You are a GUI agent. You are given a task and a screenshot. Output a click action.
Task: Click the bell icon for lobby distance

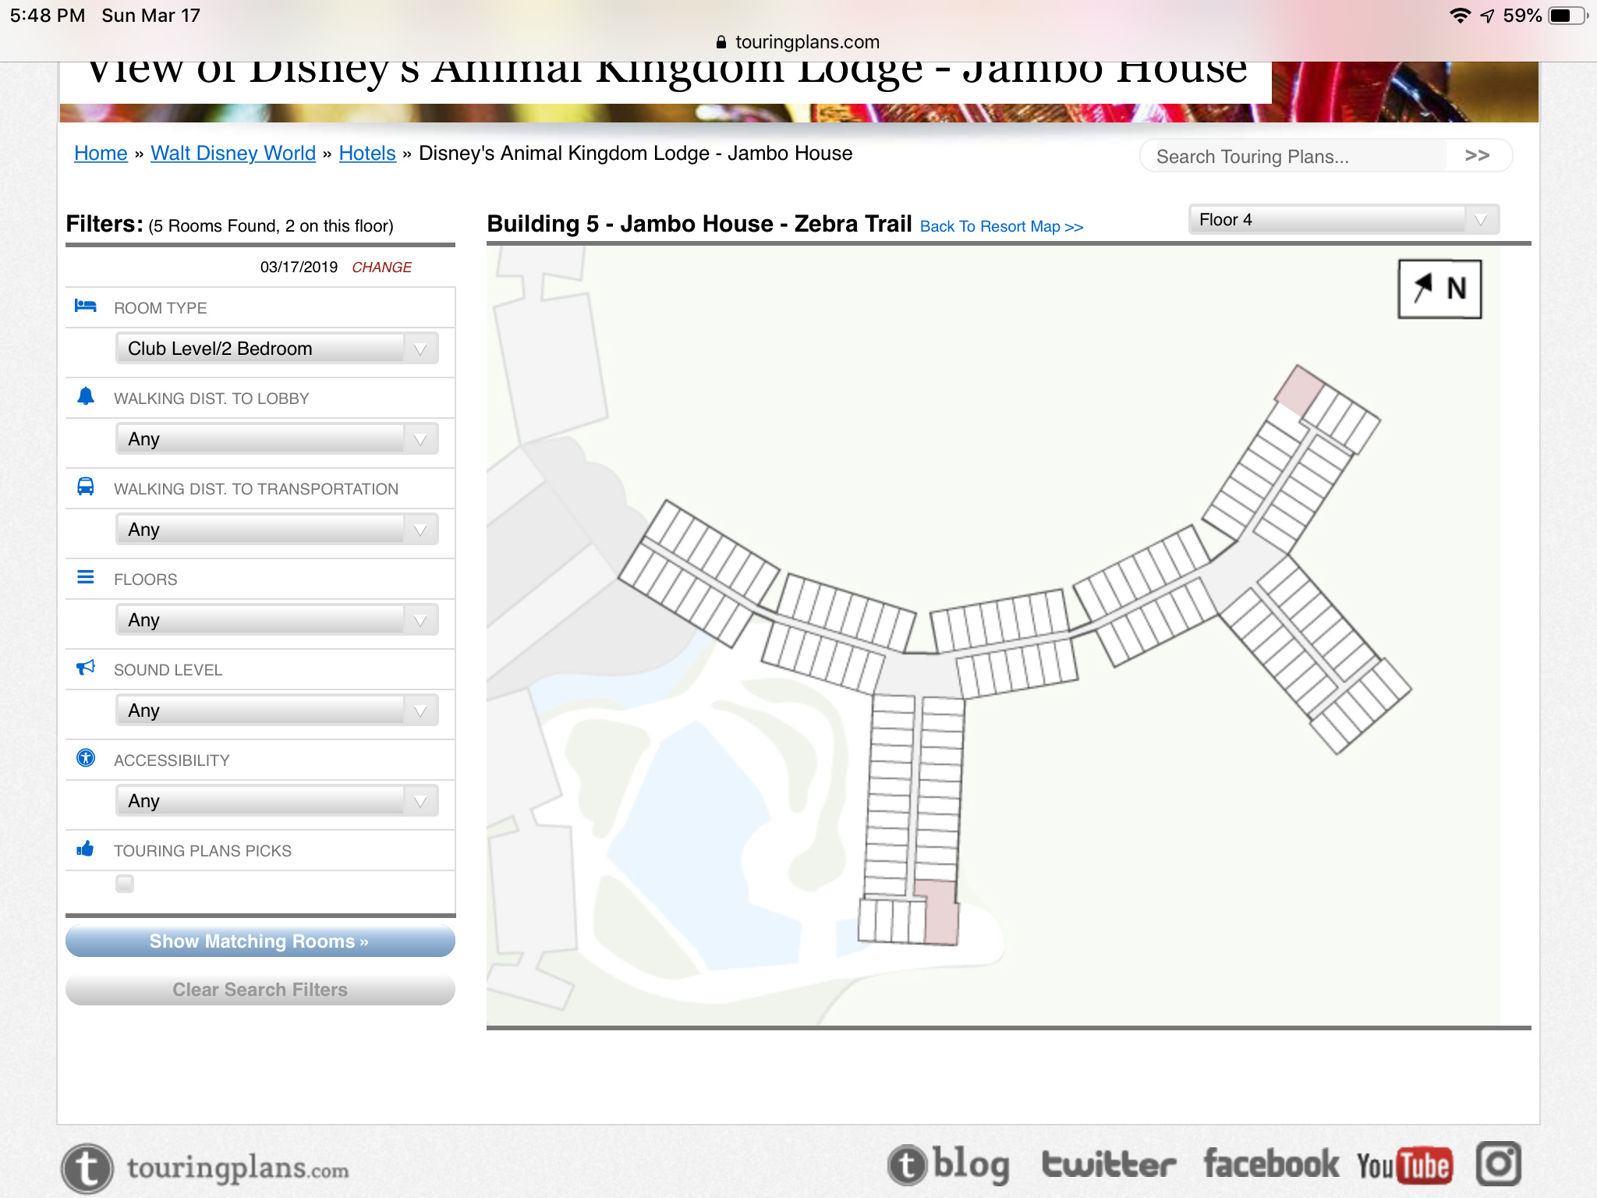point(85,396)
